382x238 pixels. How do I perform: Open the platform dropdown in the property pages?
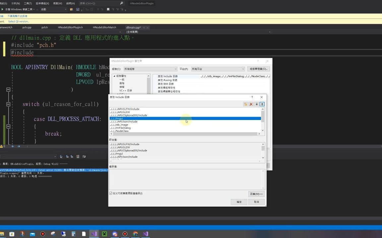point(218,69)
